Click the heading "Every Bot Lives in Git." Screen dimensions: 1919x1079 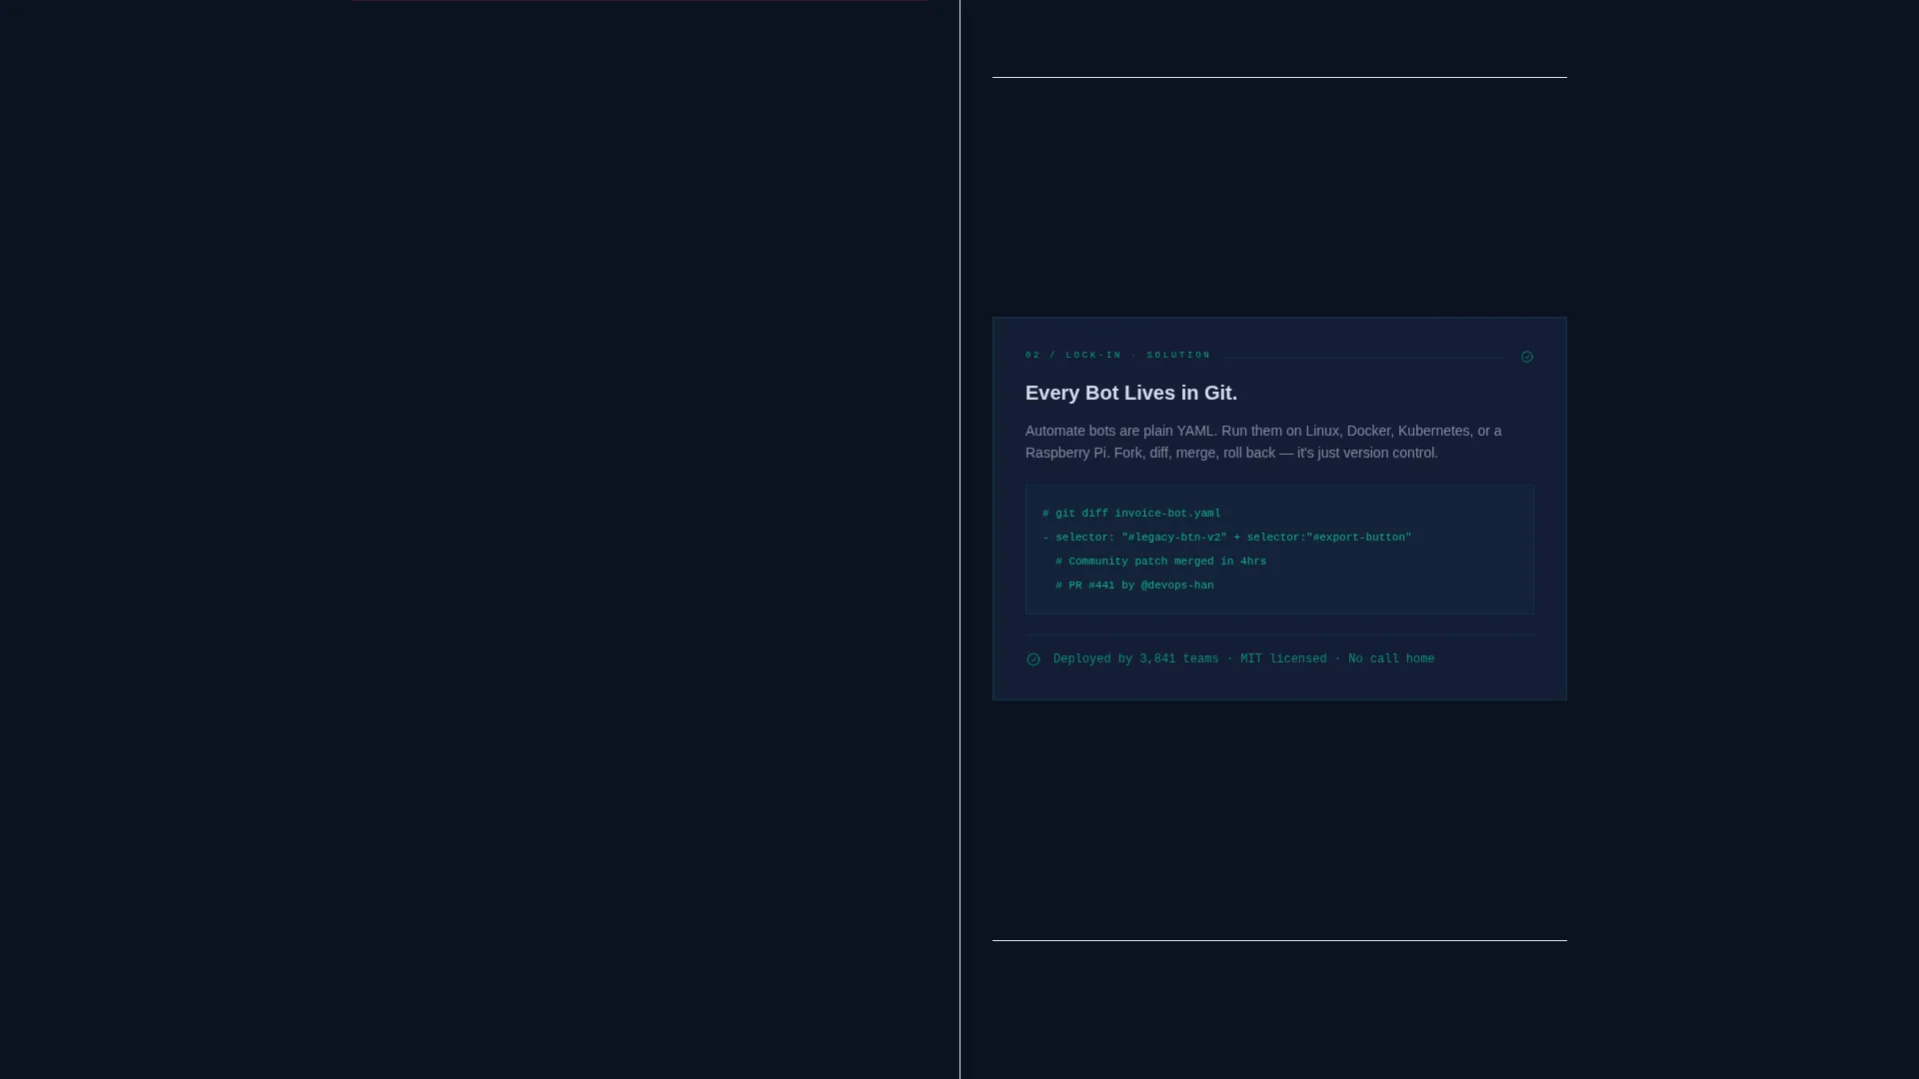click(1131, 394)
